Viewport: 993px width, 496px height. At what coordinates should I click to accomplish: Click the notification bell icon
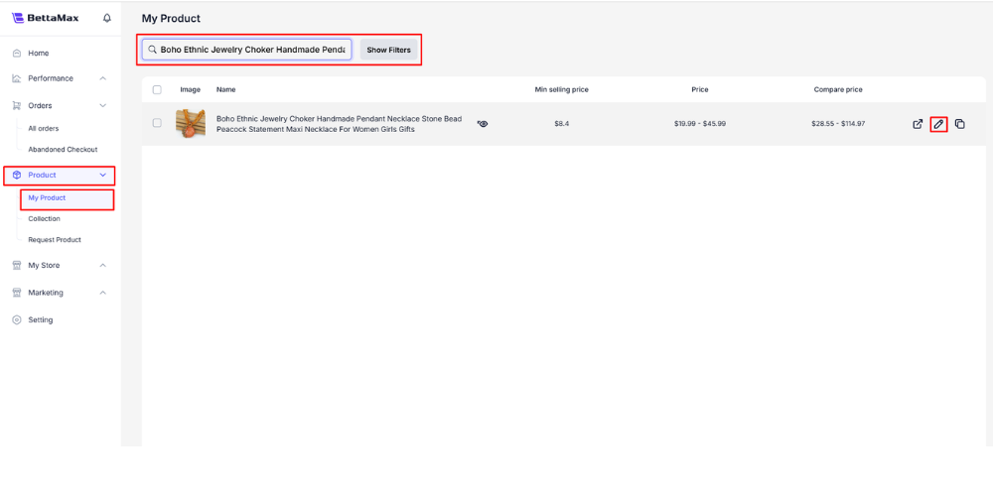pyautogui.click(x=107, y=18)
